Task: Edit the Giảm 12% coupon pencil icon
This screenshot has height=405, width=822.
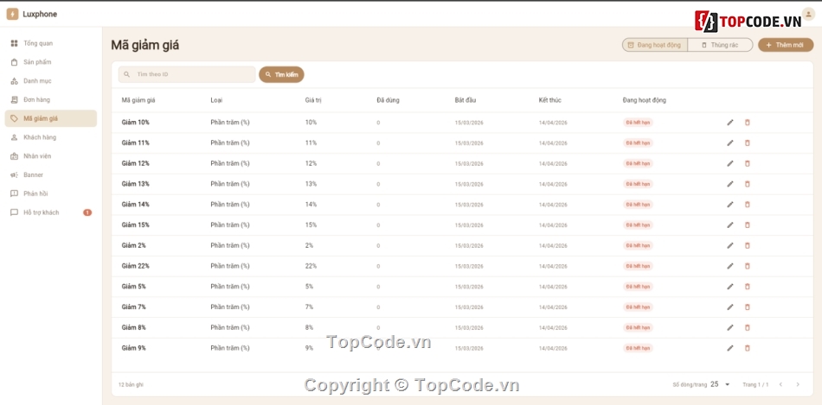Action: 730,163
